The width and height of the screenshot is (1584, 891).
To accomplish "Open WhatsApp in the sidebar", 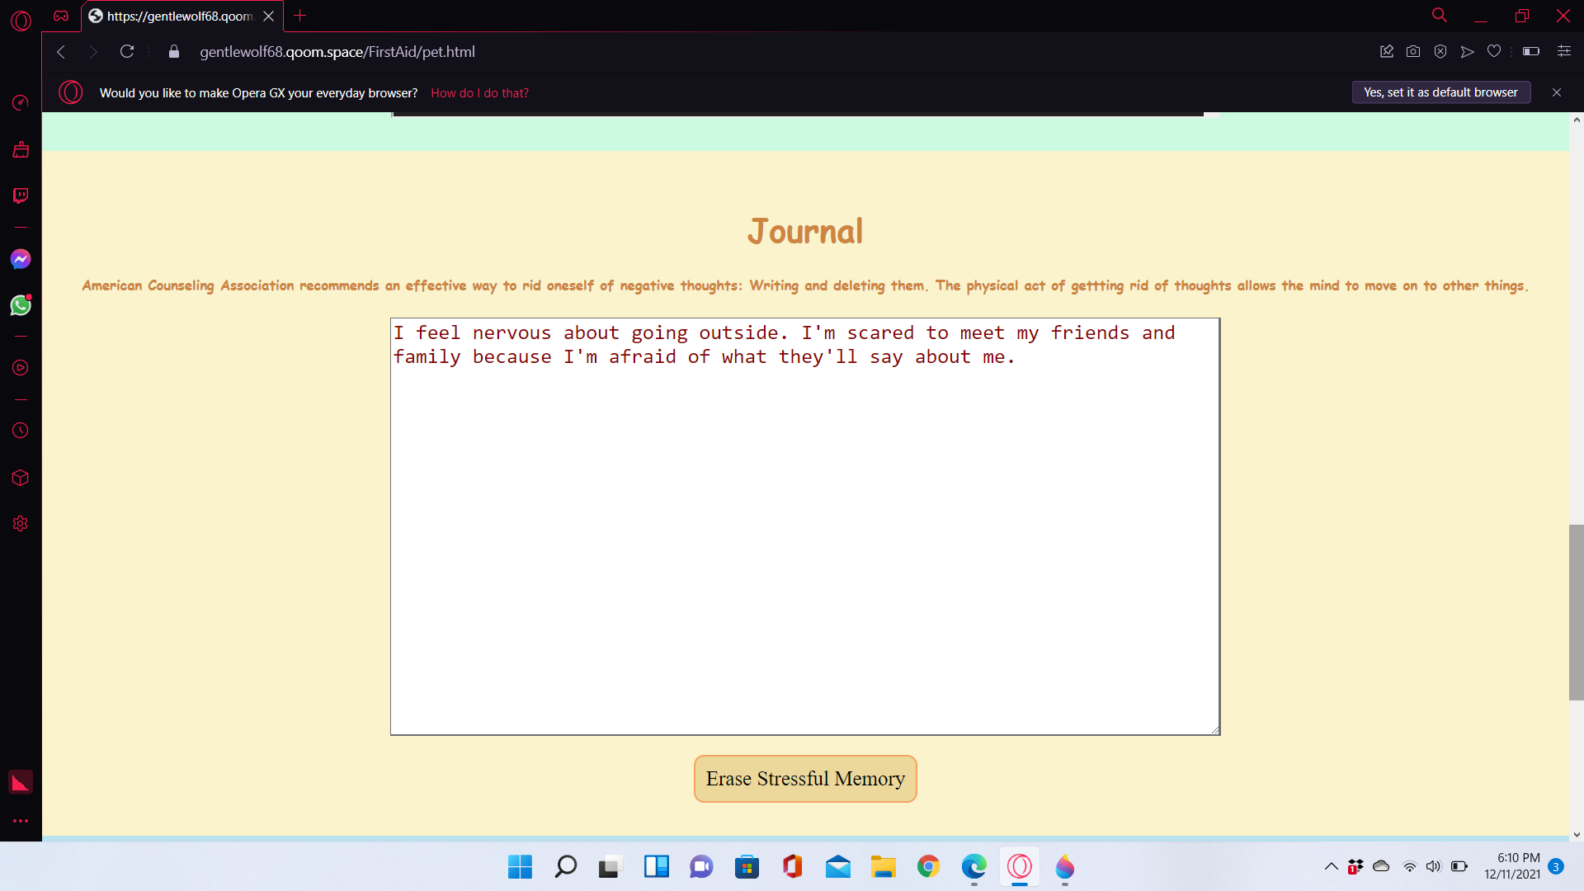I will tap(21, 306).
